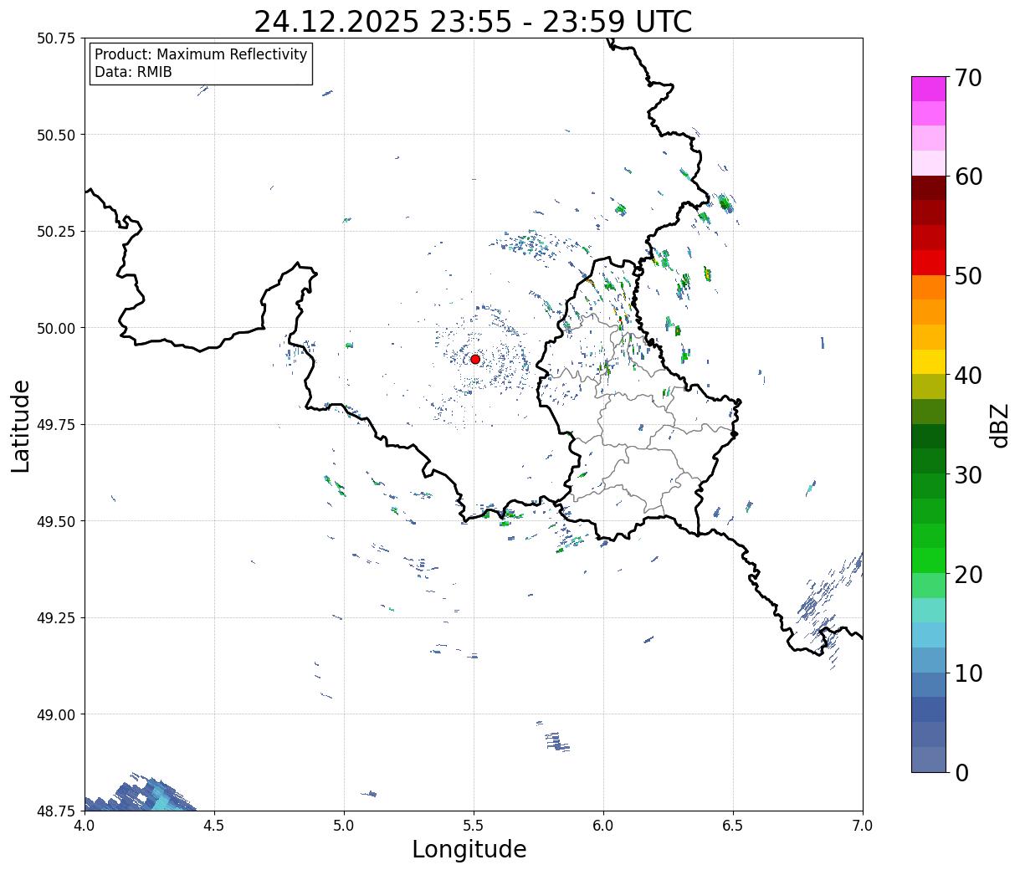Click the latitude tick label 50.00
1020x870 pixels.
point(57,328)
